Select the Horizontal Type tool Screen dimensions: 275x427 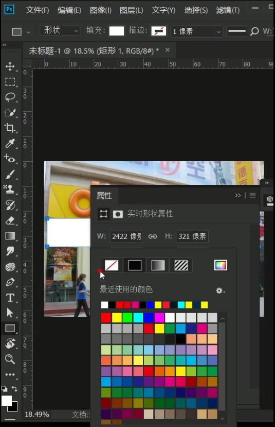(x=10, y=298)
